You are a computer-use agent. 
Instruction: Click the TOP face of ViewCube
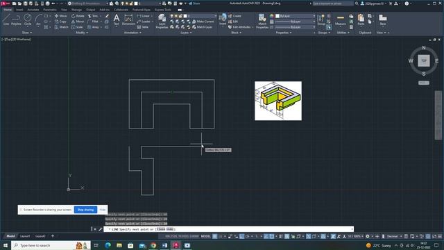(x=424, y=60)
